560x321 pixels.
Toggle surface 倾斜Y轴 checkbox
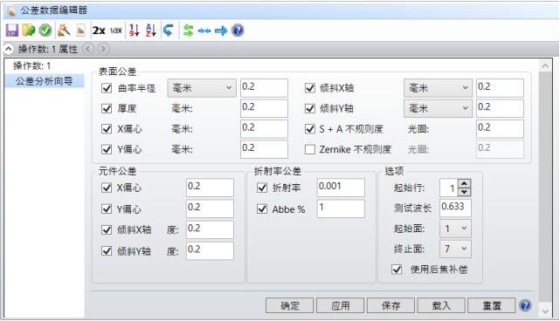pyautogui.click(x=310, y=108)
